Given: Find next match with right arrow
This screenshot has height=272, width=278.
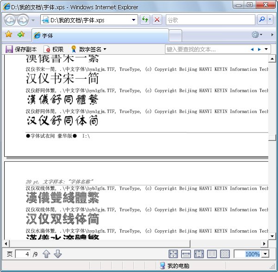Looking at the screenshot, I should pos(259,49).
